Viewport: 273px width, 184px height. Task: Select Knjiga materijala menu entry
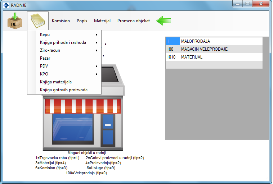pos(56,82)
